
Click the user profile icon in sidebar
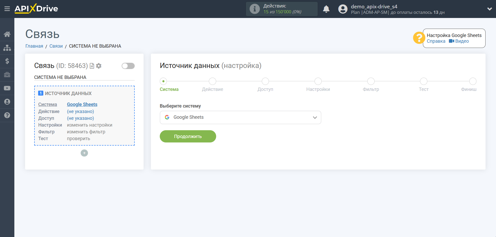[7, 102]
